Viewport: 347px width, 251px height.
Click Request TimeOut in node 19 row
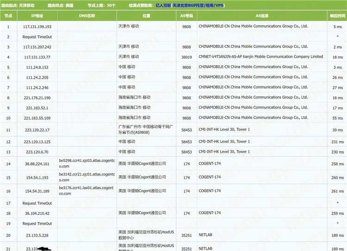pos(37,224)
